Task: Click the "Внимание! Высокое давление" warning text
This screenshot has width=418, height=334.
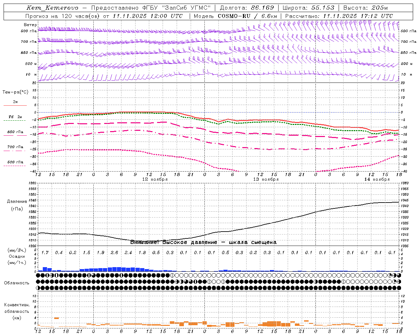Action: [173, 242]
